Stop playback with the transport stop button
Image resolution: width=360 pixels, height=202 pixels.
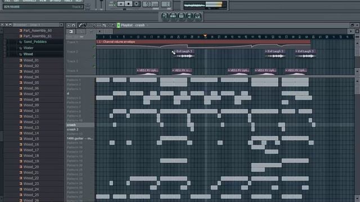[x=129, y=4]
